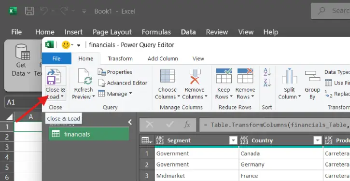Viewport: 350px width, 181px height.
Task: Sort descending Z to A
Action: [x=267, y=83]
